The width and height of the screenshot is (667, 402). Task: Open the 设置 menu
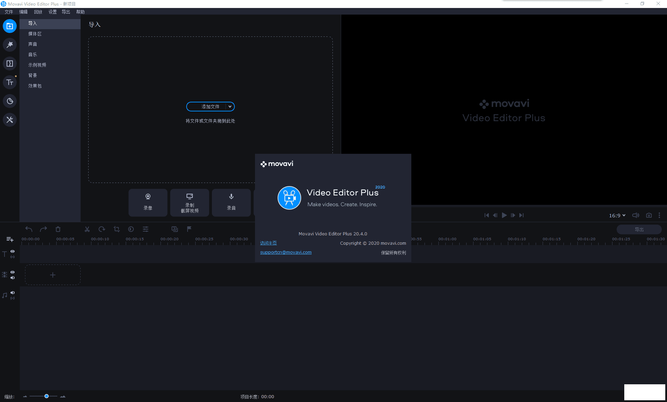(52, 12)
